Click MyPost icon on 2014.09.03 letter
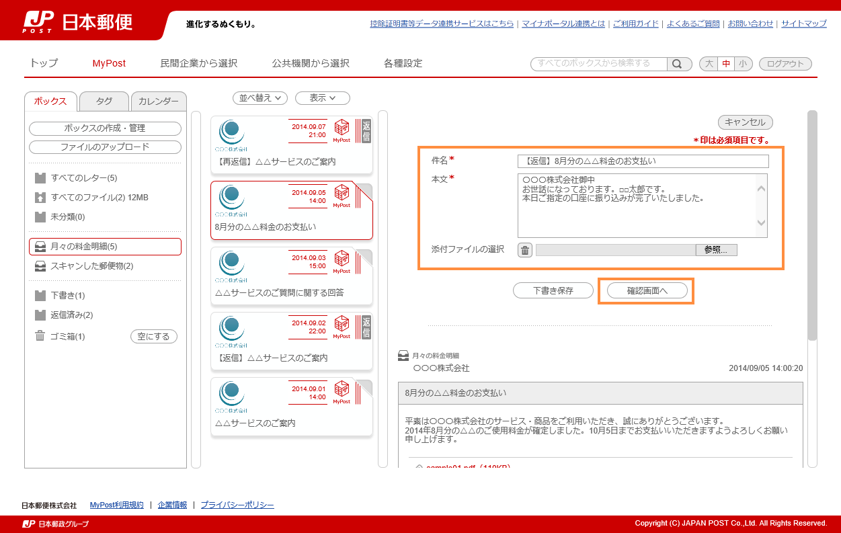 click(x=342, y=262)
